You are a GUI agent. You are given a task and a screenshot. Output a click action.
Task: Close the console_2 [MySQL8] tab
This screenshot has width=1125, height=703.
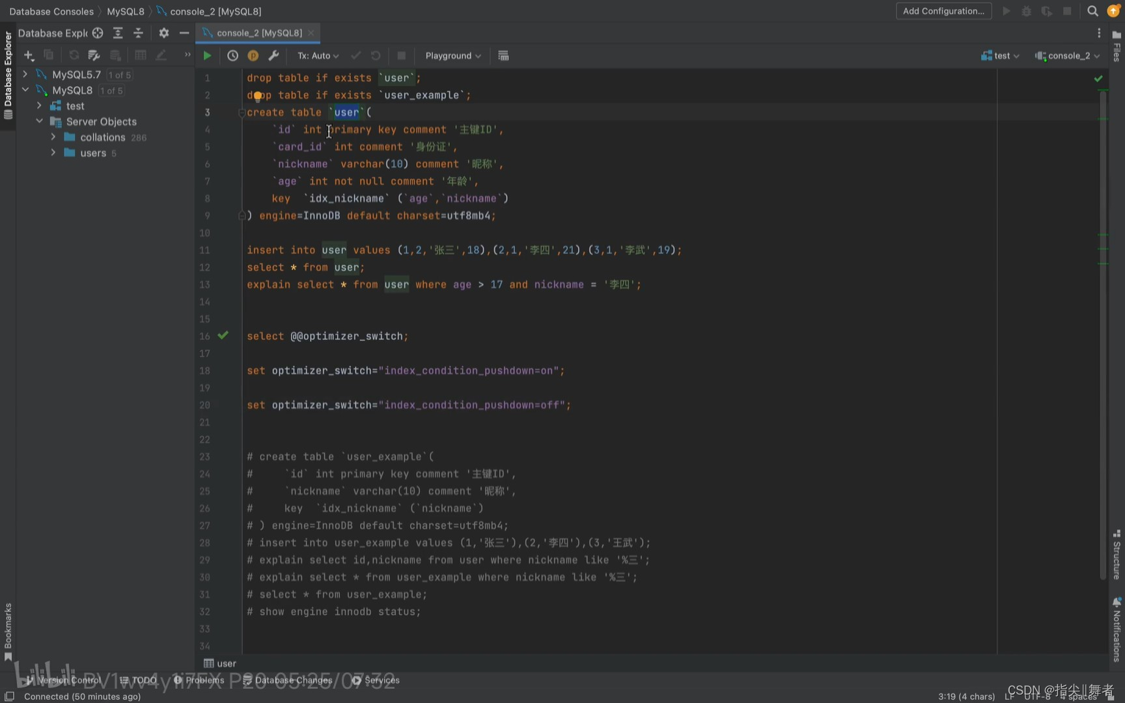point(311,33)
